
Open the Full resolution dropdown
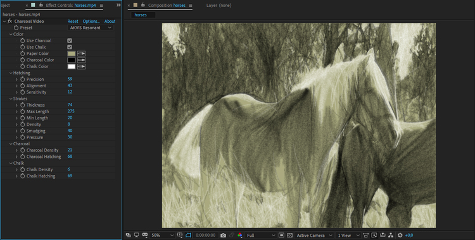(x=261, y=235)
